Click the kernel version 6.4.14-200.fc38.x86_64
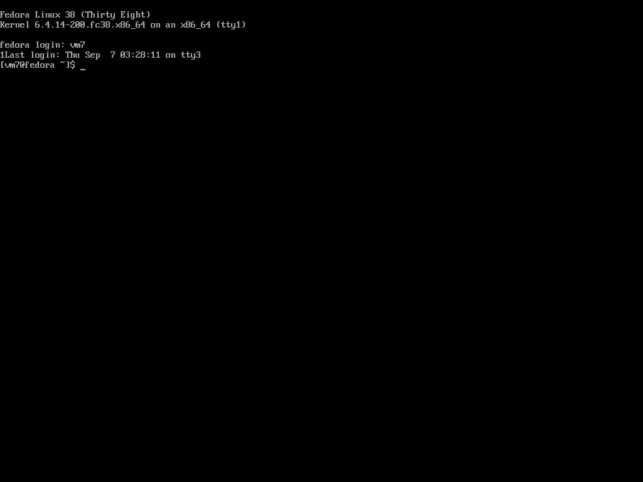The width and height of the screenshot is (643, 482). point(90,25)
